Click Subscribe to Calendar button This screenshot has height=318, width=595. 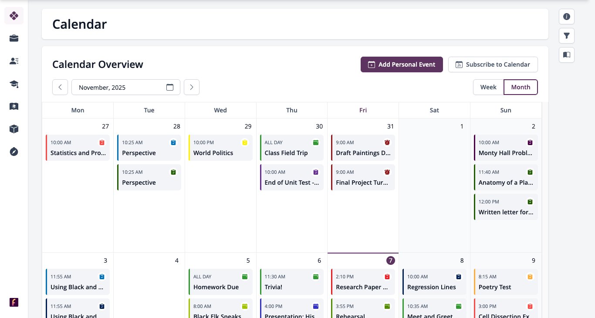493,64
